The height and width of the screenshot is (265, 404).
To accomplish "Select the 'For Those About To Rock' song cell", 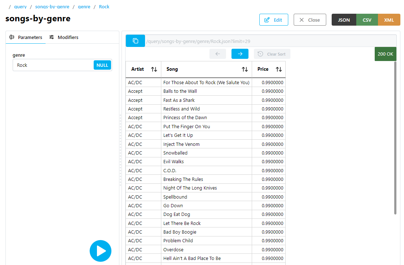I will point(207,83).
